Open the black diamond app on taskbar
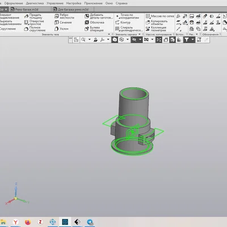Screen dimensions: 227x227 tap(77, 222)
